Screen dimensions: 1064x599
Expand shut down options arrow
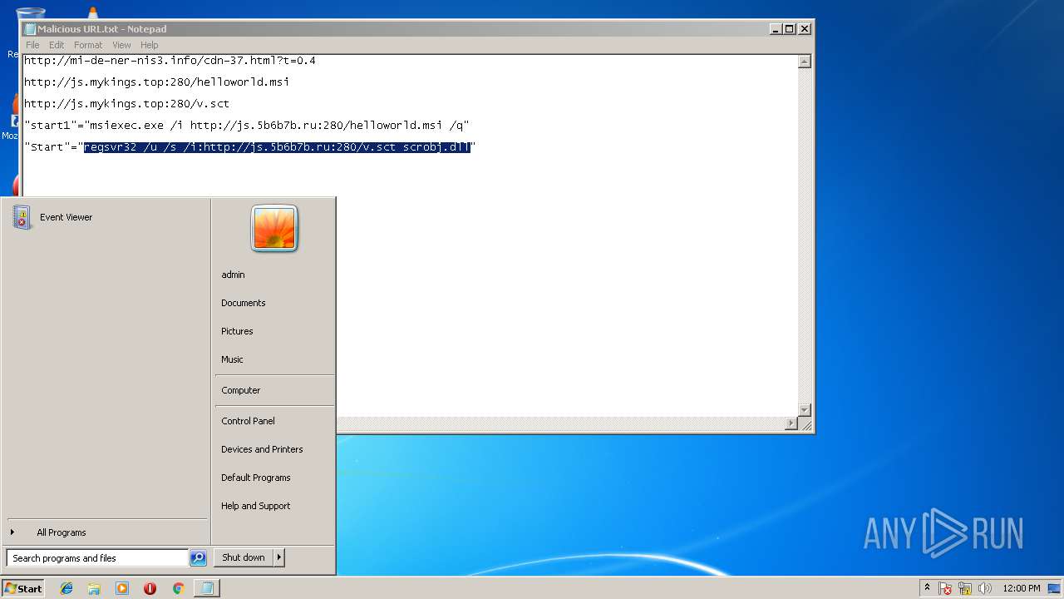coord(279,557)
